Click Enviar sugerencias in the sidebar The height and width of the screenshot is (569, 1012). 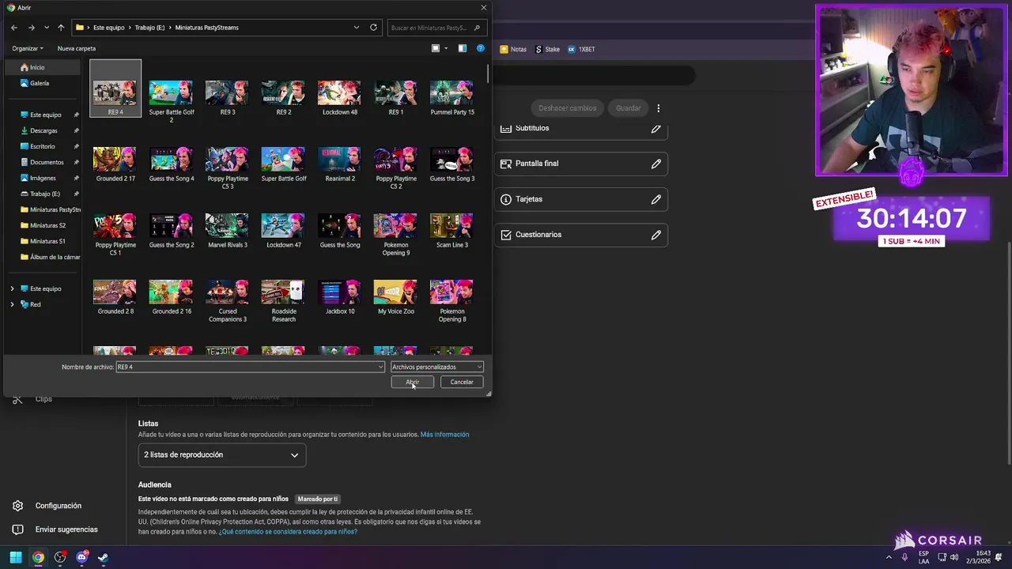pos(55,529)
